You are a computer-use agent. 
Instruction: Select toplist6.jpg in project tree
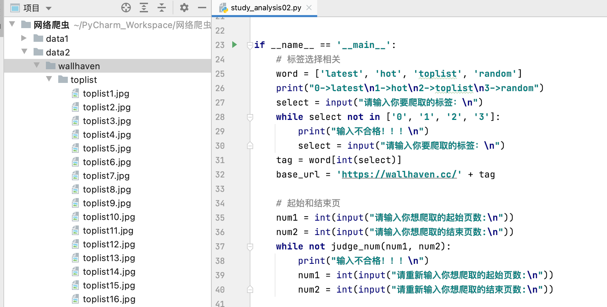coord(107,162)
